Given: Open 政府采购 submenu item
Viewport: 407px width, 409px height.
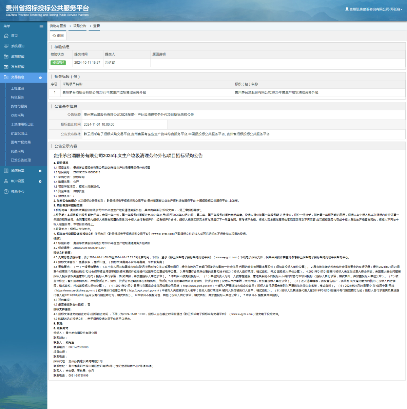Looking at the screenshot, I should (x=18, y=115).
